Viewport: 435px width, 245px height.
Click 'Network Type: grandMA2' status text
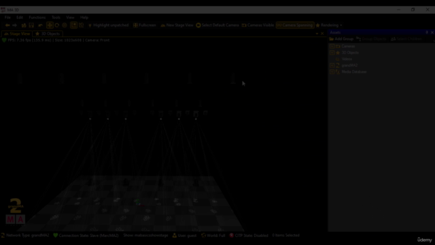[x=27, y=235]
